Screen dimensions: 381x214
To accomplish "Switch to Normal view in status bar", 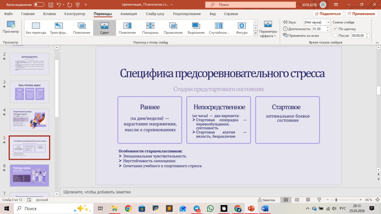I will coord(286,200).
